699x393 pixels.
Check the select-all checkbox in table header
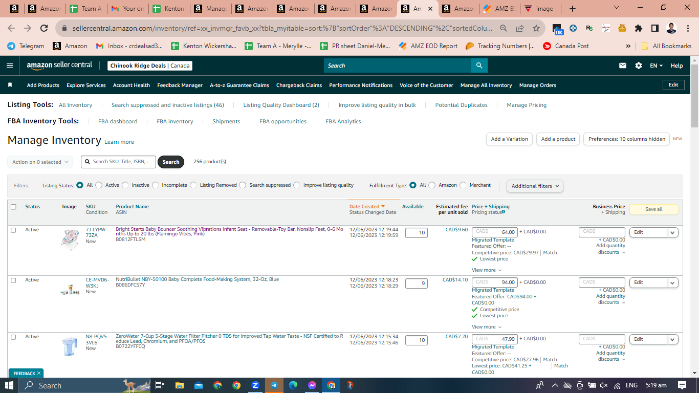coord(13,207)
